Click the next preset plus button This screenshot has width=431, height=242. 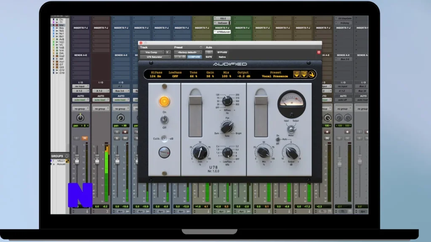(180, 57)
